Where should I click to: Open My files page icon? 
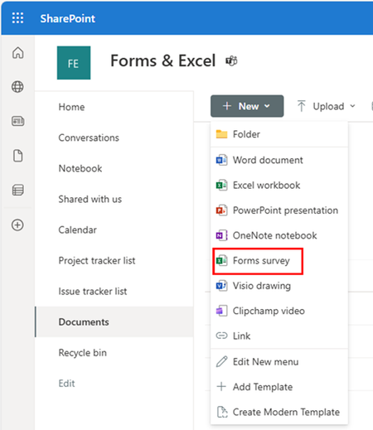point(18,156)
